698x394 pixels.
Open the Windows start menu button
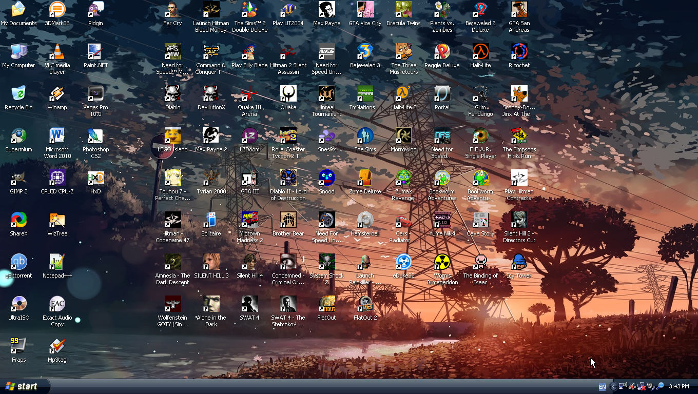pos(25,386)
